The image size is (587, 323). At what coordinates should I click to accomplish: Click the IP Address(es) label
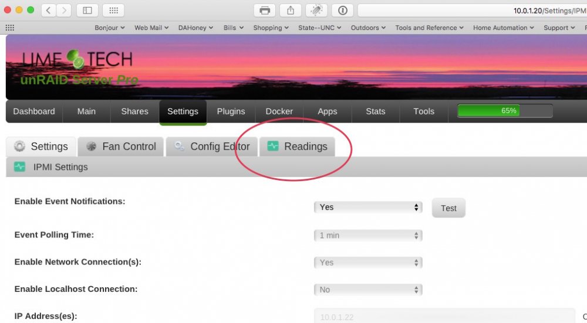(46, 316)
